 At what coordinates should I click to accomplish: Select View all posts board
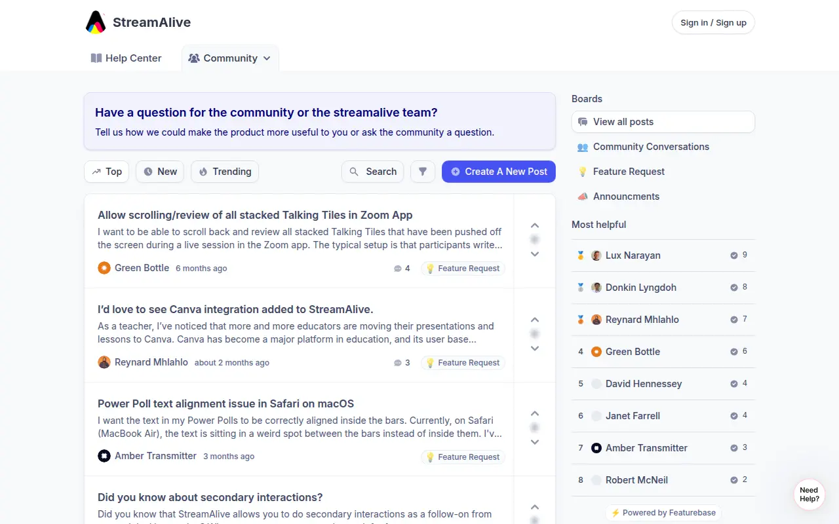click(x=663, y=122)
